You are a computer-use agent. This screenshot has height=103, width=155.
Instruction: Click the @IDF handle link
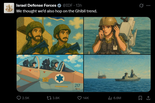[x=68, y=5]
